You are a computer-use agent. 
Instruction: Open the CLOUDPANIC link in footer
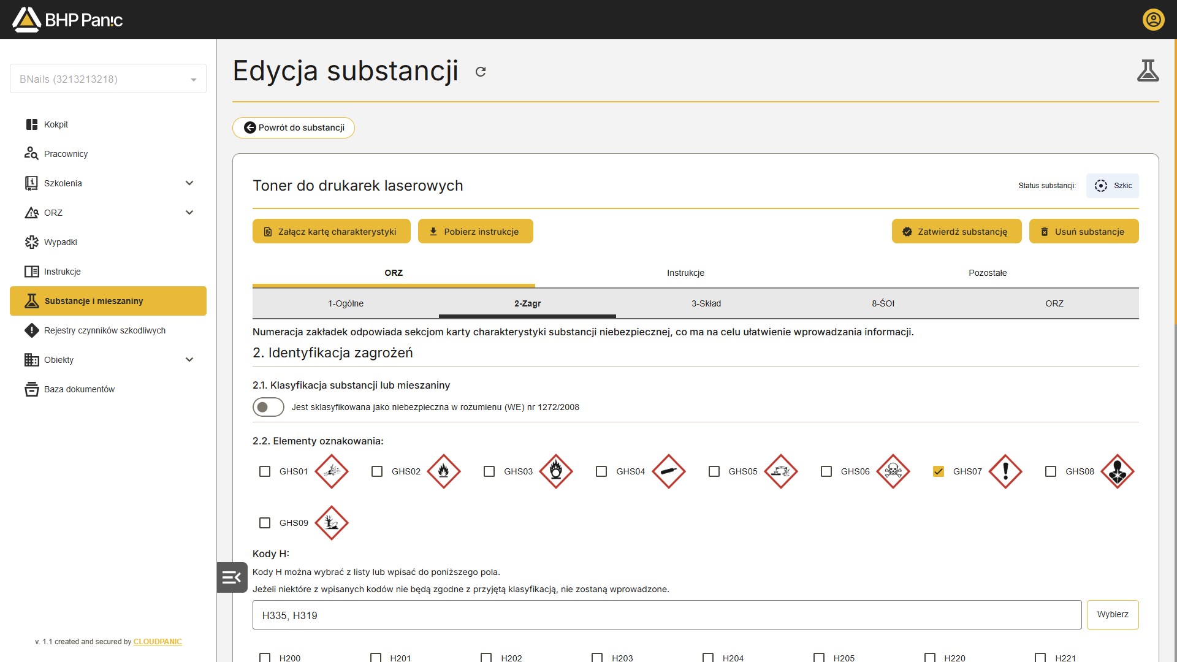[158, 642]
